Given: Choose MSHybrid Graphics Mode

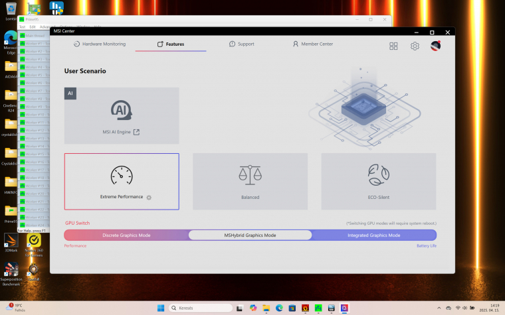Looking at the screenshot, I should (x=251, y=235).
